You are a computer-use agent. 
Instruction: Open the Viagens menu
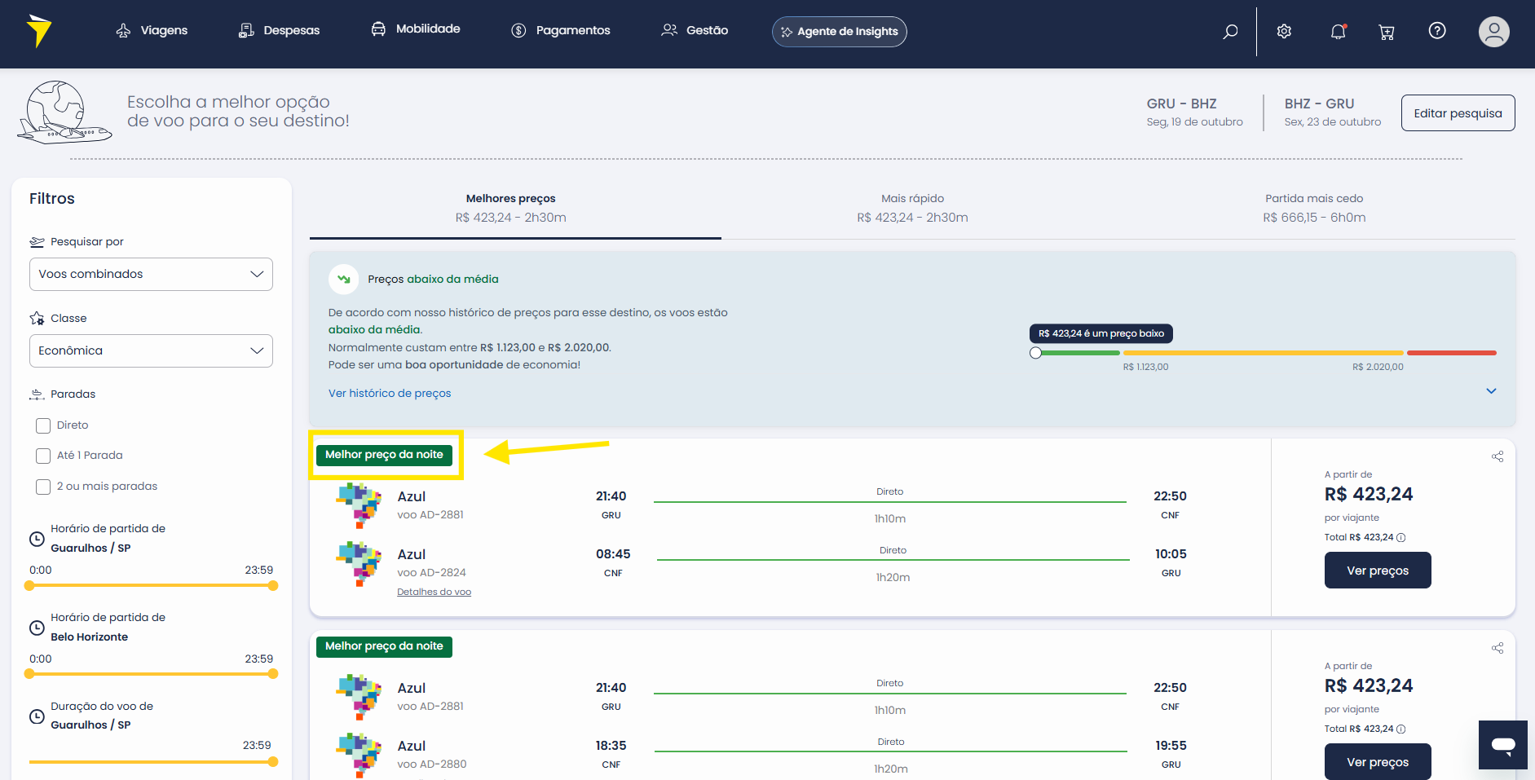coord(152,30)
